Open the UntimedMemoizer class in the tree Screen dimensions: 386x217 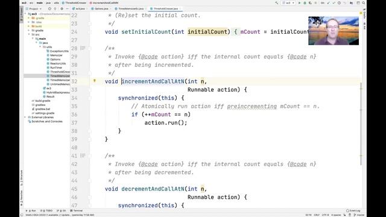58,84
